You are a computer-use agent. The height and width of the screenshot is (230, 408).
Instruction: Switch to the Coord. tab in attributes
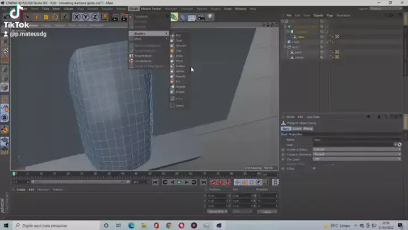(x=297, y=129)
